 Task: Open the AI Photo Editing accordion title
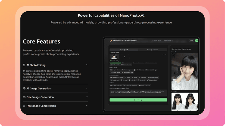coord(36,65)
